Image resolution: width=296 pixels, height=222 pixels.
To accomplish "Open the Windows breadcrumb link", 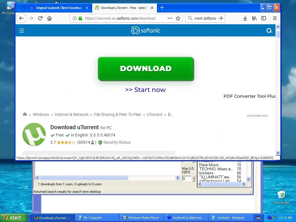I will [x=41, y=114].
